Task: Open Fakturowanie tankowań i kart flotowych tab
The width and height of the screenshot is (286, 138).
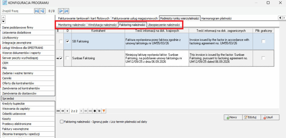Action: point(84,18)
